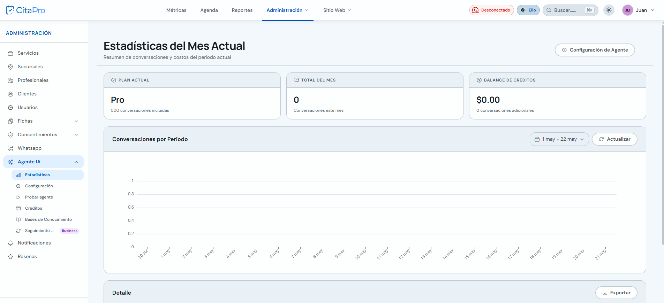Screen dimensions: 664x303
Task: Open Sucursales location section
Action: coord(44,67)
